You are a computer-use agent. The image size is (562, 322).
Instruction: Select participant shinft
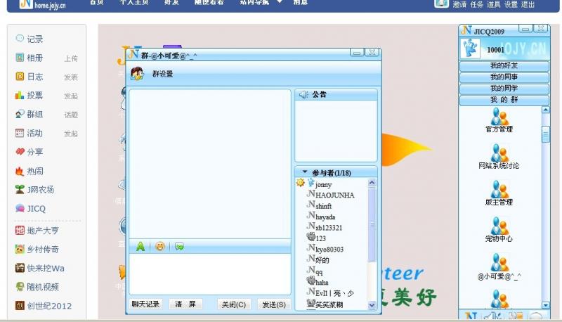[x=323, y=206]
